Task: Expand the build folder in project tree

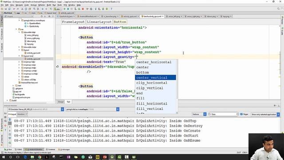Action: [x=8, y=100]
